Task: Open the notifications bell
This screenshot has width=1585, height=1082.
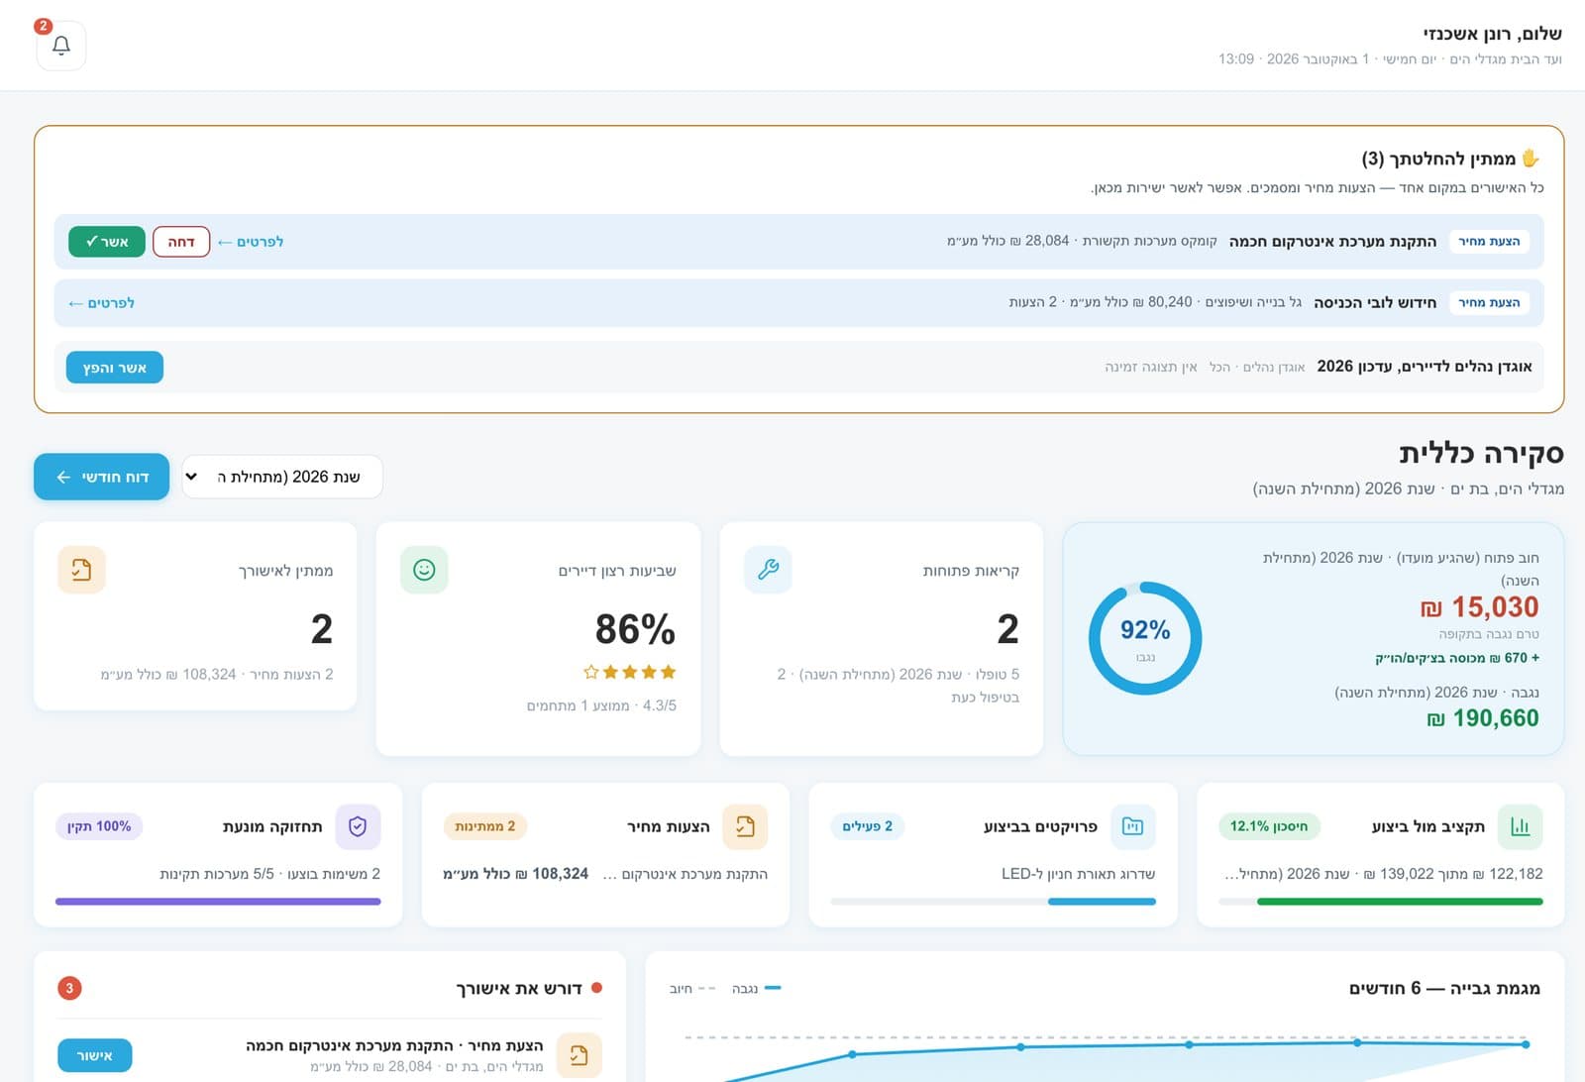Action: [x=61, y=46]
